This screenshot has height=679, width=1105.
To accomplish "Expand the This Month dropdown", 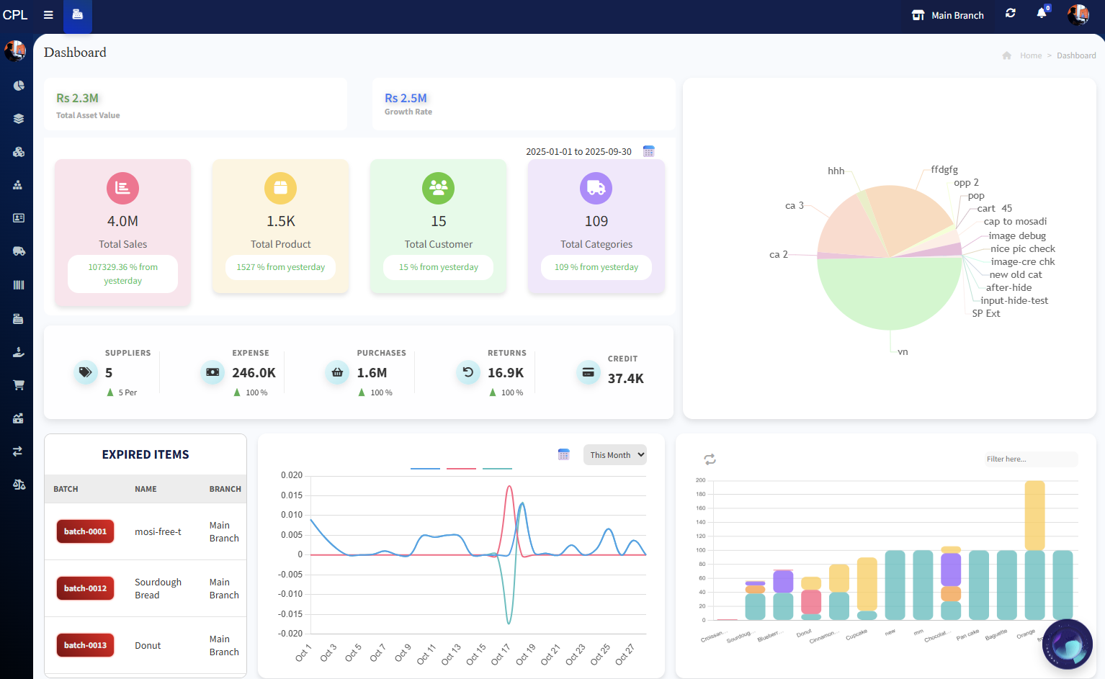I will coord(614,455).
